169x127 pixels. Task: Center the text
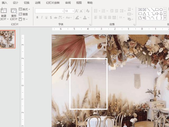pyautogui.click(x=100, y=17)
